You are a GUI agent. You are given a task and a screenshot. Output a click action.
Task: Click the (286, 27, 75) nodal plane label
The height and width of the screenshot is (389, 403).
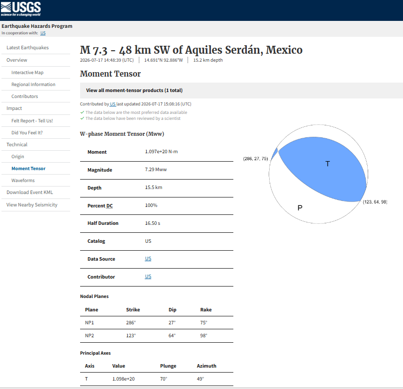pyautogui.click(x=255, y=159)
